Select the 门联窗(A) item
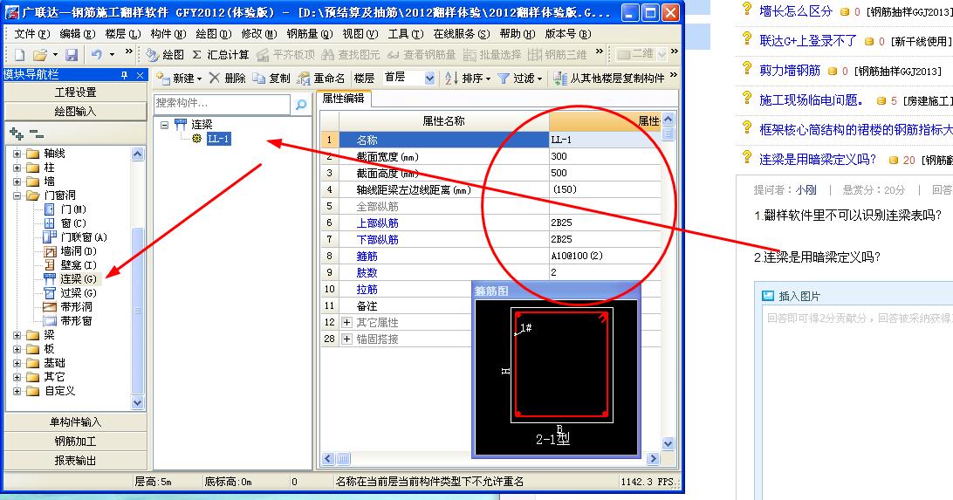953x500 pixels. [x=75, y=237]
